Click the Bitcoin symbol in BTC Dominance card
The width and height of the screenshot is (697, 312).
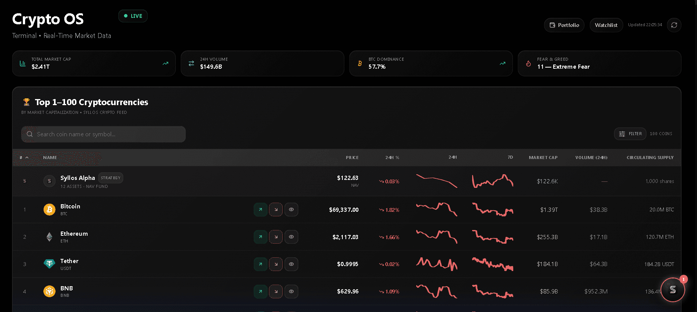click(360, 63)
